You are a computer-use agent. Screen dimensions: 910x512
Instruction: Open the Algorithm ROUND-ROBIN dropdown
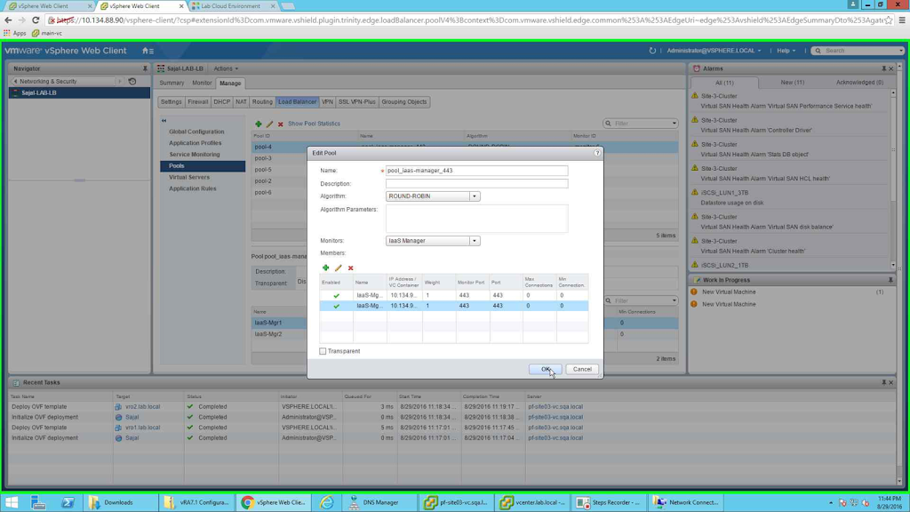click(x=475, y=196)
